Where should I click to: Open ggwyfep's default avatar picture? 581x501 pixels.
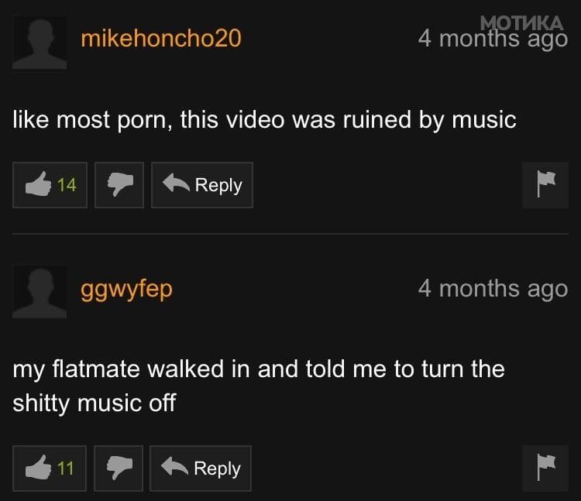(40, 291)
